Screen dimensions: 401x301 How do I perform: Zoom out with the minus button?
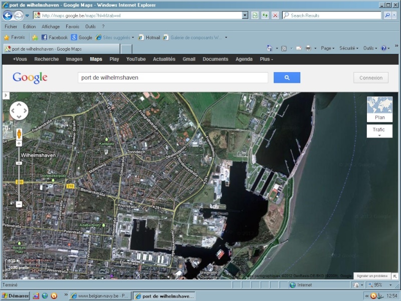[x=19, y=204]
